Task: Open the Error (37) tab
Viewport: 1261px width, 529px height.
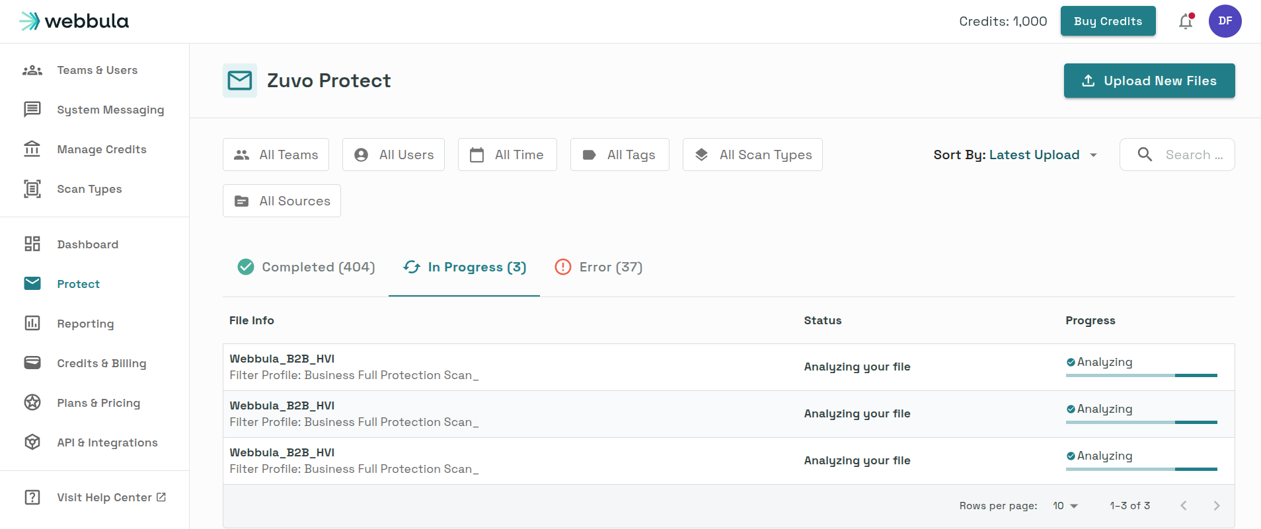Action: click(x=599, y=267)
